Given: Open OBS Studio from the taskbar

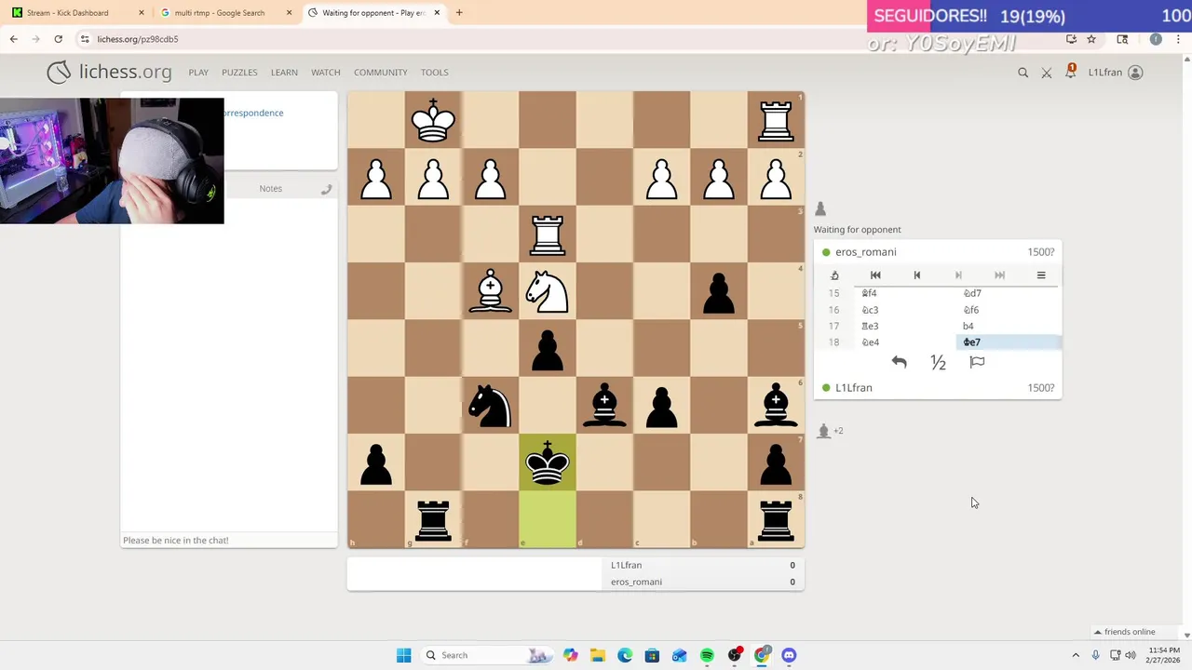Looking at the screenshot, I should [735, 655].
